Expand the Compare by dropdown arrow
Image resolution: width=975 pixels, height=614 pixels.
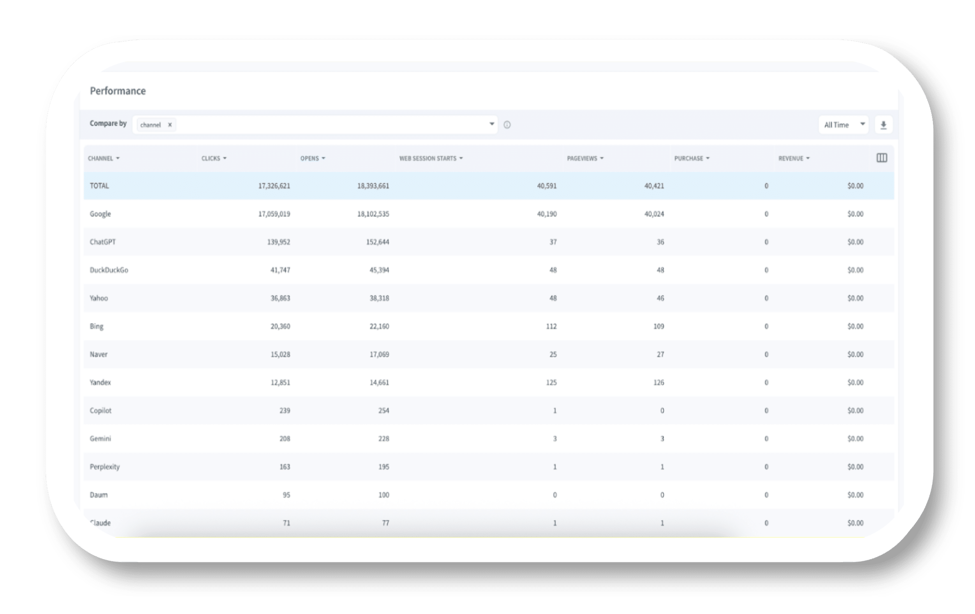(492, 124)
